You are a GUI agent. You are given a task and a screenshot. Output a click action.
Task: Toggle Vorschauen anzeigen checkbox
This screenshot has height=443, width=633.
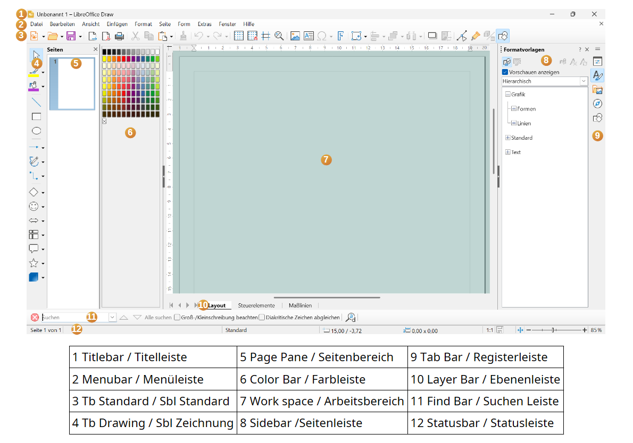tap(505, 72)
